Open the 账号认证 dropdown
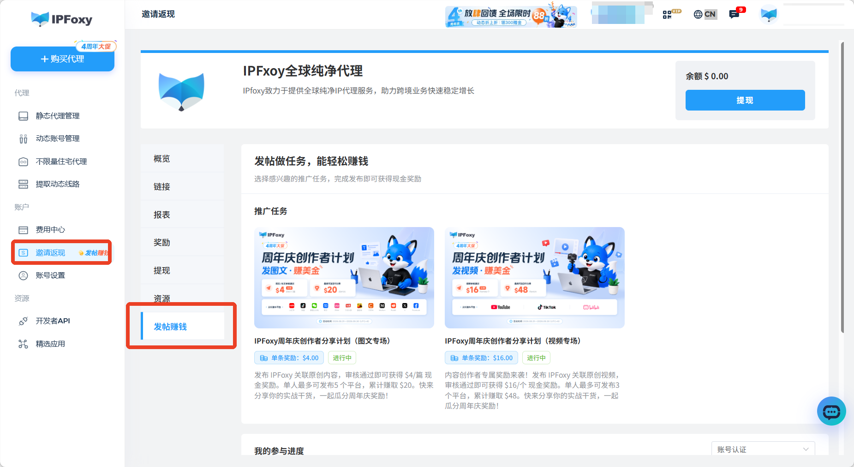 763,449
